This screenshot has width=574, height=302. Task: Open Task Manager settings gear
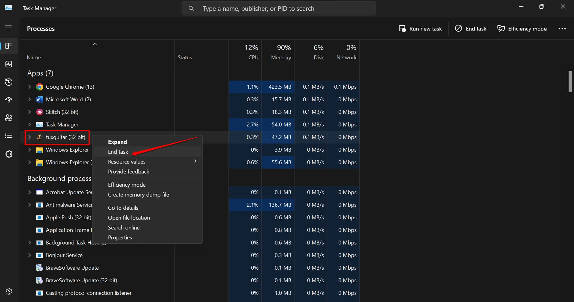(9, 291)
